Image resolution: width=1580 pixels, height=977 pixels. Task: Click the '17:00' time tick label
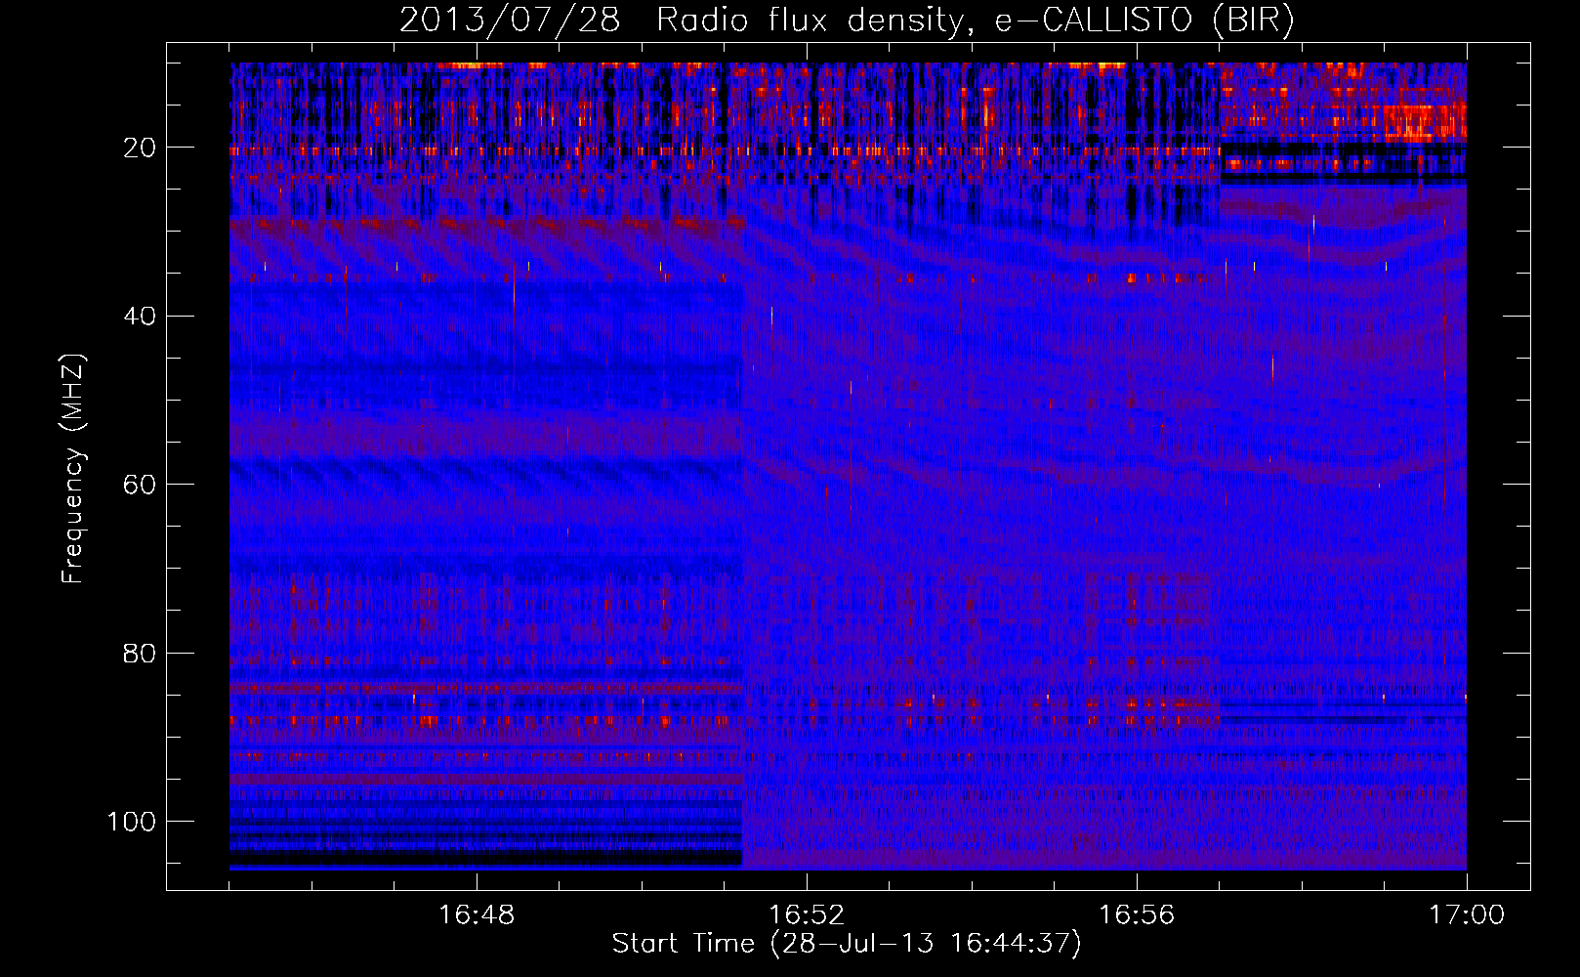click(1467, 915)
